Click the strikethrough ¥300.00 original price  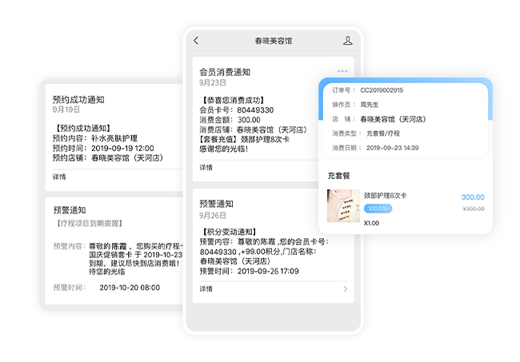(x=473, y=209)
